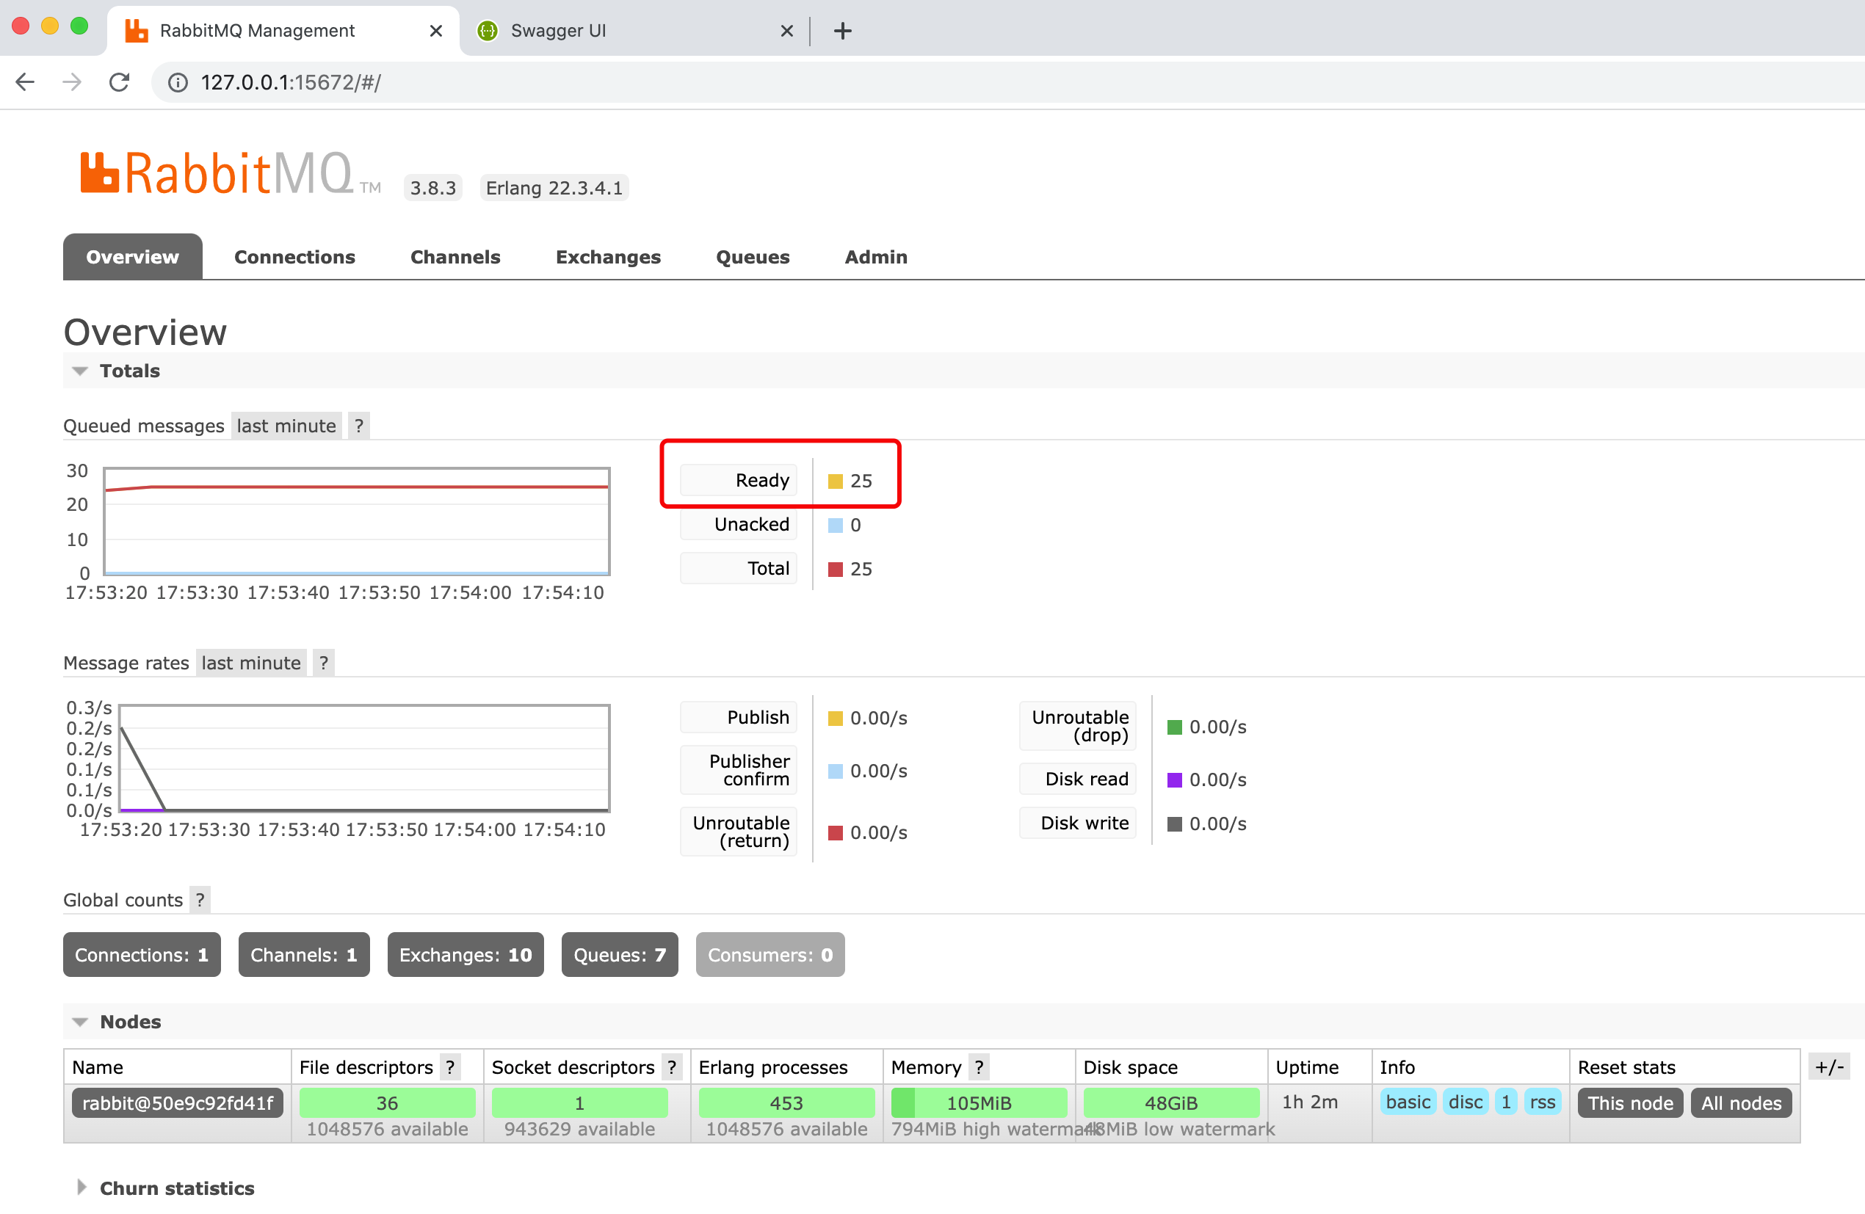
Task: Click the blue Unacked color swatch
Action: (836, 526)
